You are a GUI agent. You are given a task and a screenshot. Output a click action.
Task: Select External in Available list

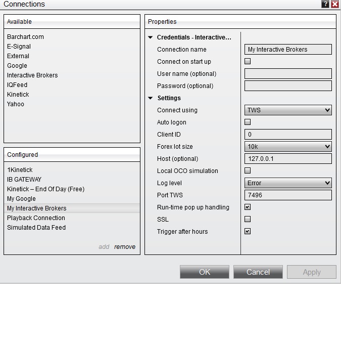[x=72, y=56]
